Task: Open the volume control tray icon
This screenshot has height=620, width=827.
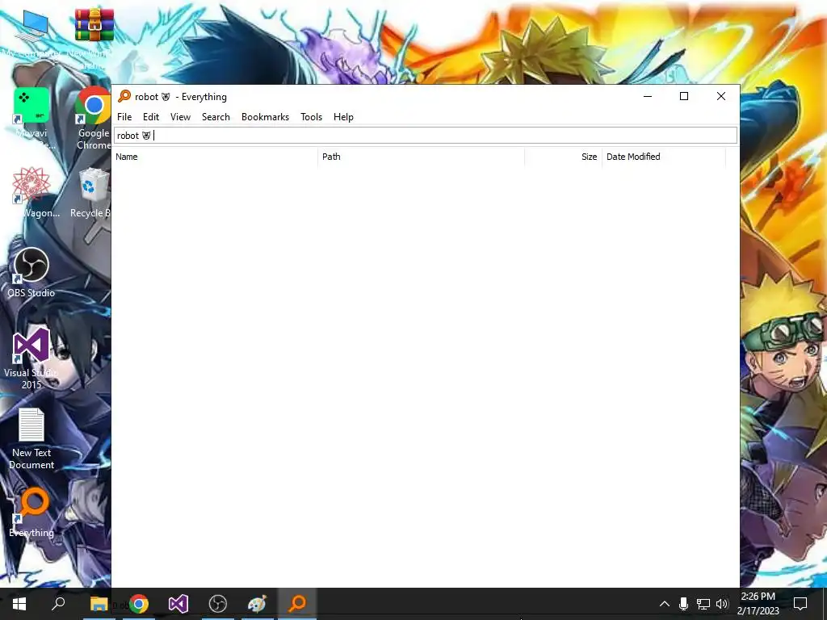Action: pyautogui.click(x=722, y=604)
